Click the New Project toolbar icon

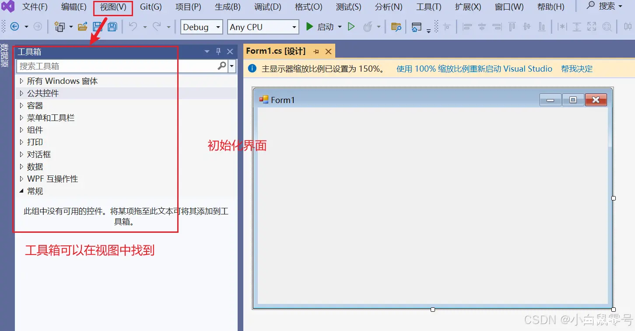click(60, 27)
